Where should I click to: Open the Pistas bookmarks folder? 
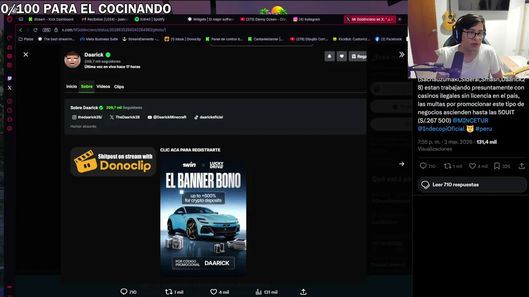pos(26,39)
